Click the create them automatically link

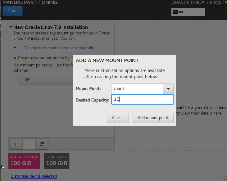pyautogui.click(x=59, y=48)
